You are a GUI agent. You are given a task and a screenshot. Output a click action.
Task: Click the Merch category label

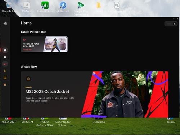(28, 87)
